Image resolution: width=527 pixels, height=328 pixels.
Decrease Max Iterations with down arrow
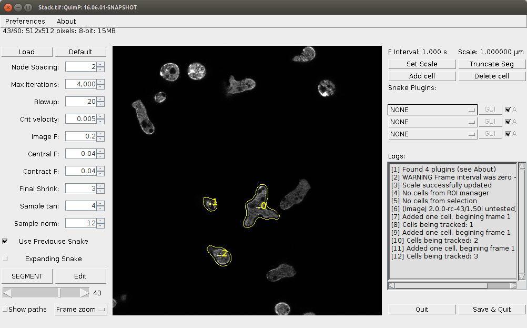(100, 86)
